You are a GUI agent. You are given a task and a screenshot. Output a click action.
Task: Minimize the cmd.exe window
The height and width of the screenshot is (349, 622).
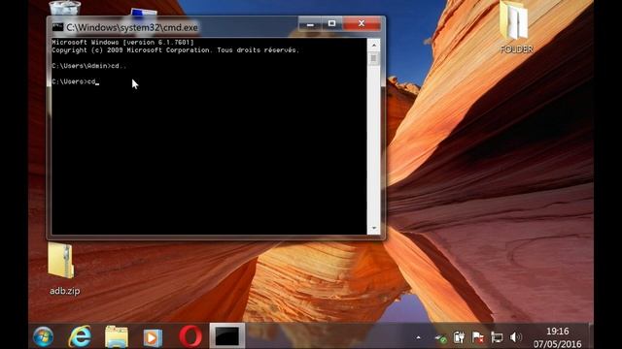pyautogui.click(x=310, y=23)
